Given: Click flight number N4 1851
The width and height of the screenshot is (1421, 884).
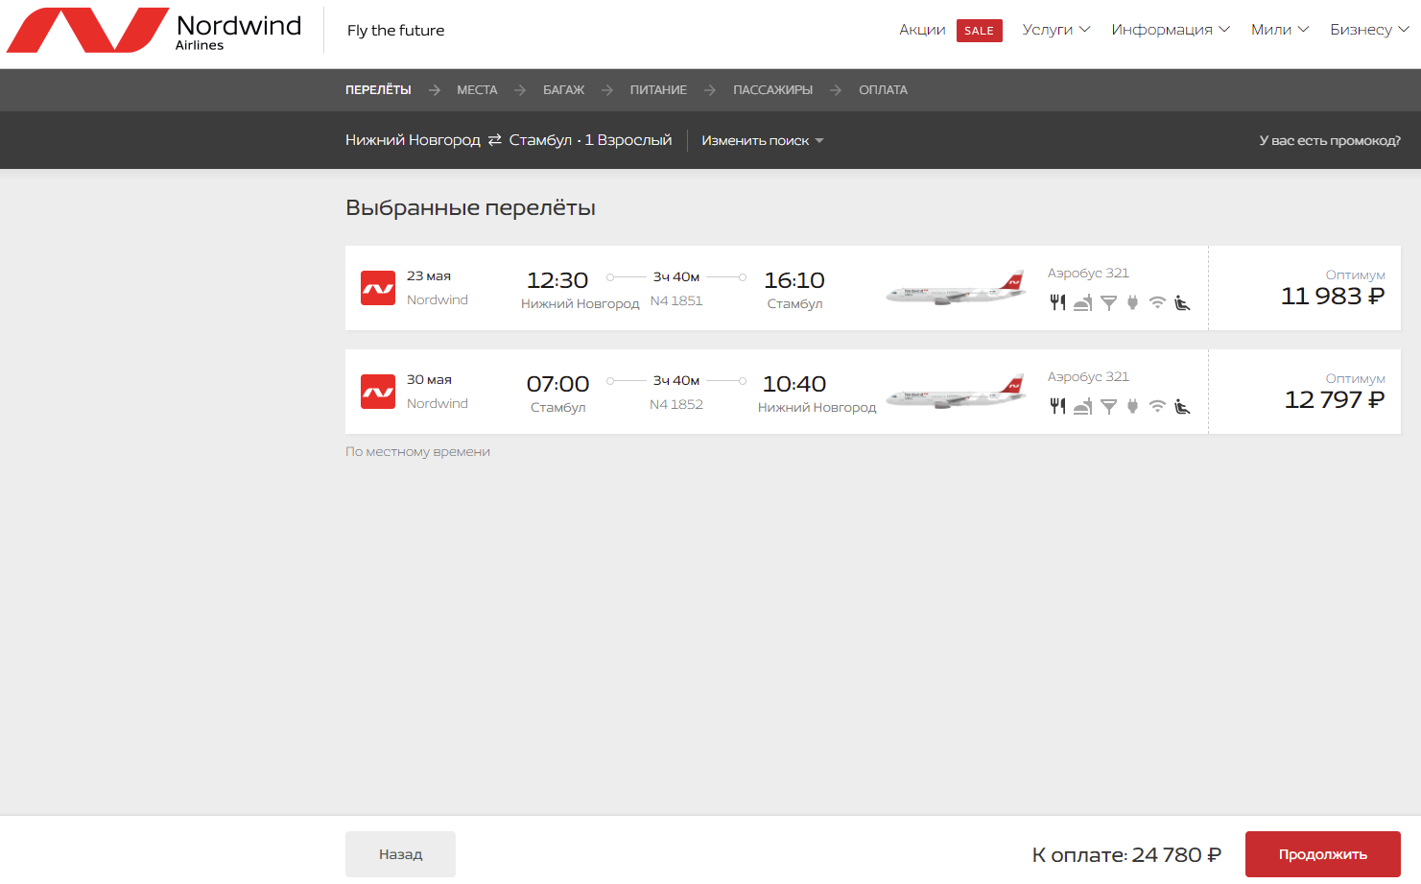Looking at the screenshot, I should [x=676, y=301].
